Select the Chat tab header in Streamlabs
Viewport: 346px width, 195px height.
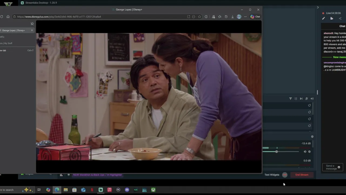point(342,26)
